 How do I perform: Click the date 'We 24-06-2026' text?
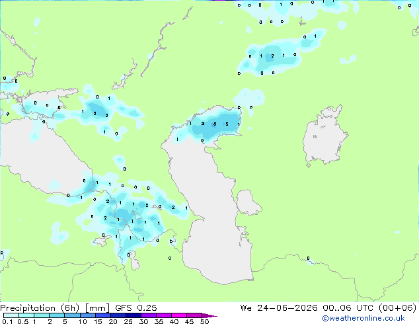tap(279, 308)
